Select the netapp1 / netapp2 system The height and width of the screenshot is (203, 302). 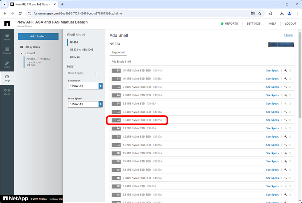(x=38, y=59)
